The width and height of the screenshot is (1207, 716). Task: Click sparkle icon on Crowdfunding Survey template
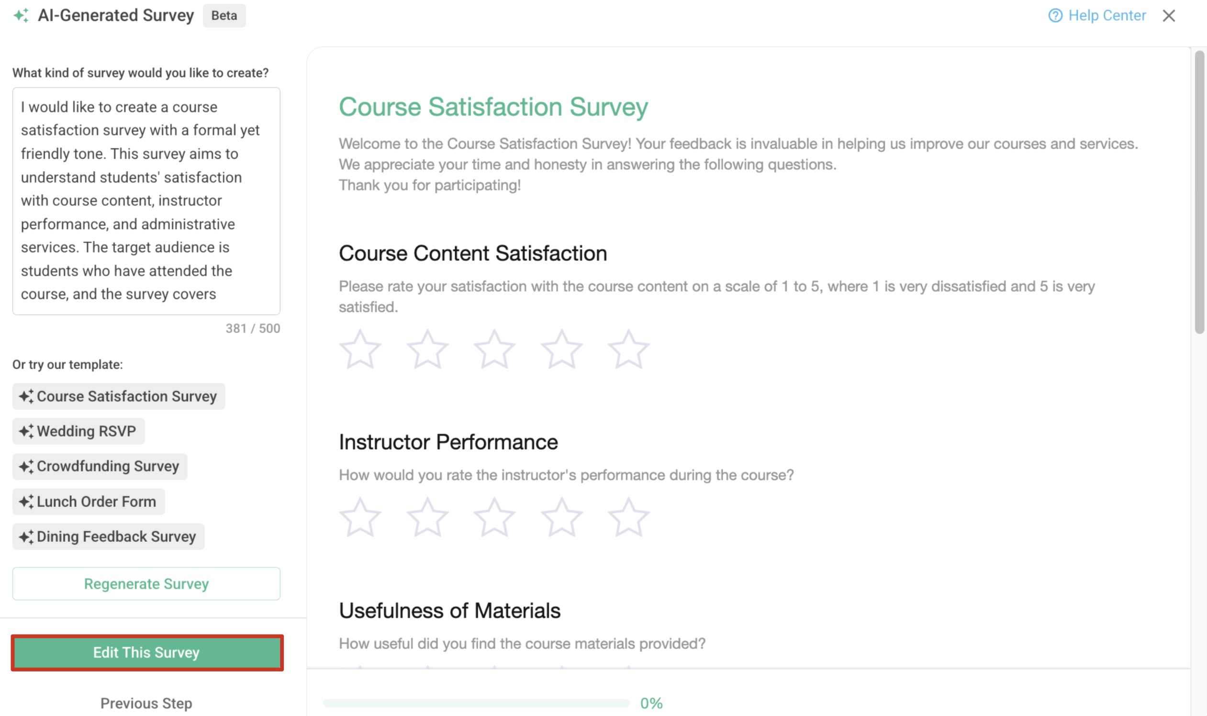point(26,466)
